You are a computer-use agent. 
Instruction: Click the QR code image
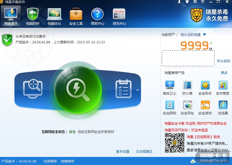pyautogui.click(x=175, y=143)
